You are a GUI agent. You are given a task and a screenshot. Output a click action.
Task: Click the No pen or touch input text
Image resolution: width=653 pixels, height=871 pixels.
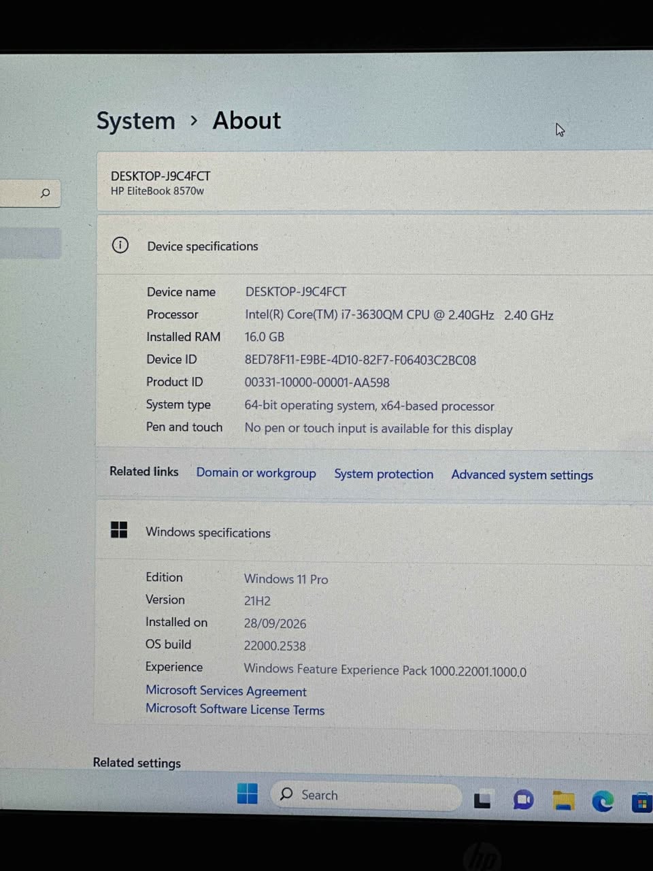pyautogui.click(x=378, y=429)
